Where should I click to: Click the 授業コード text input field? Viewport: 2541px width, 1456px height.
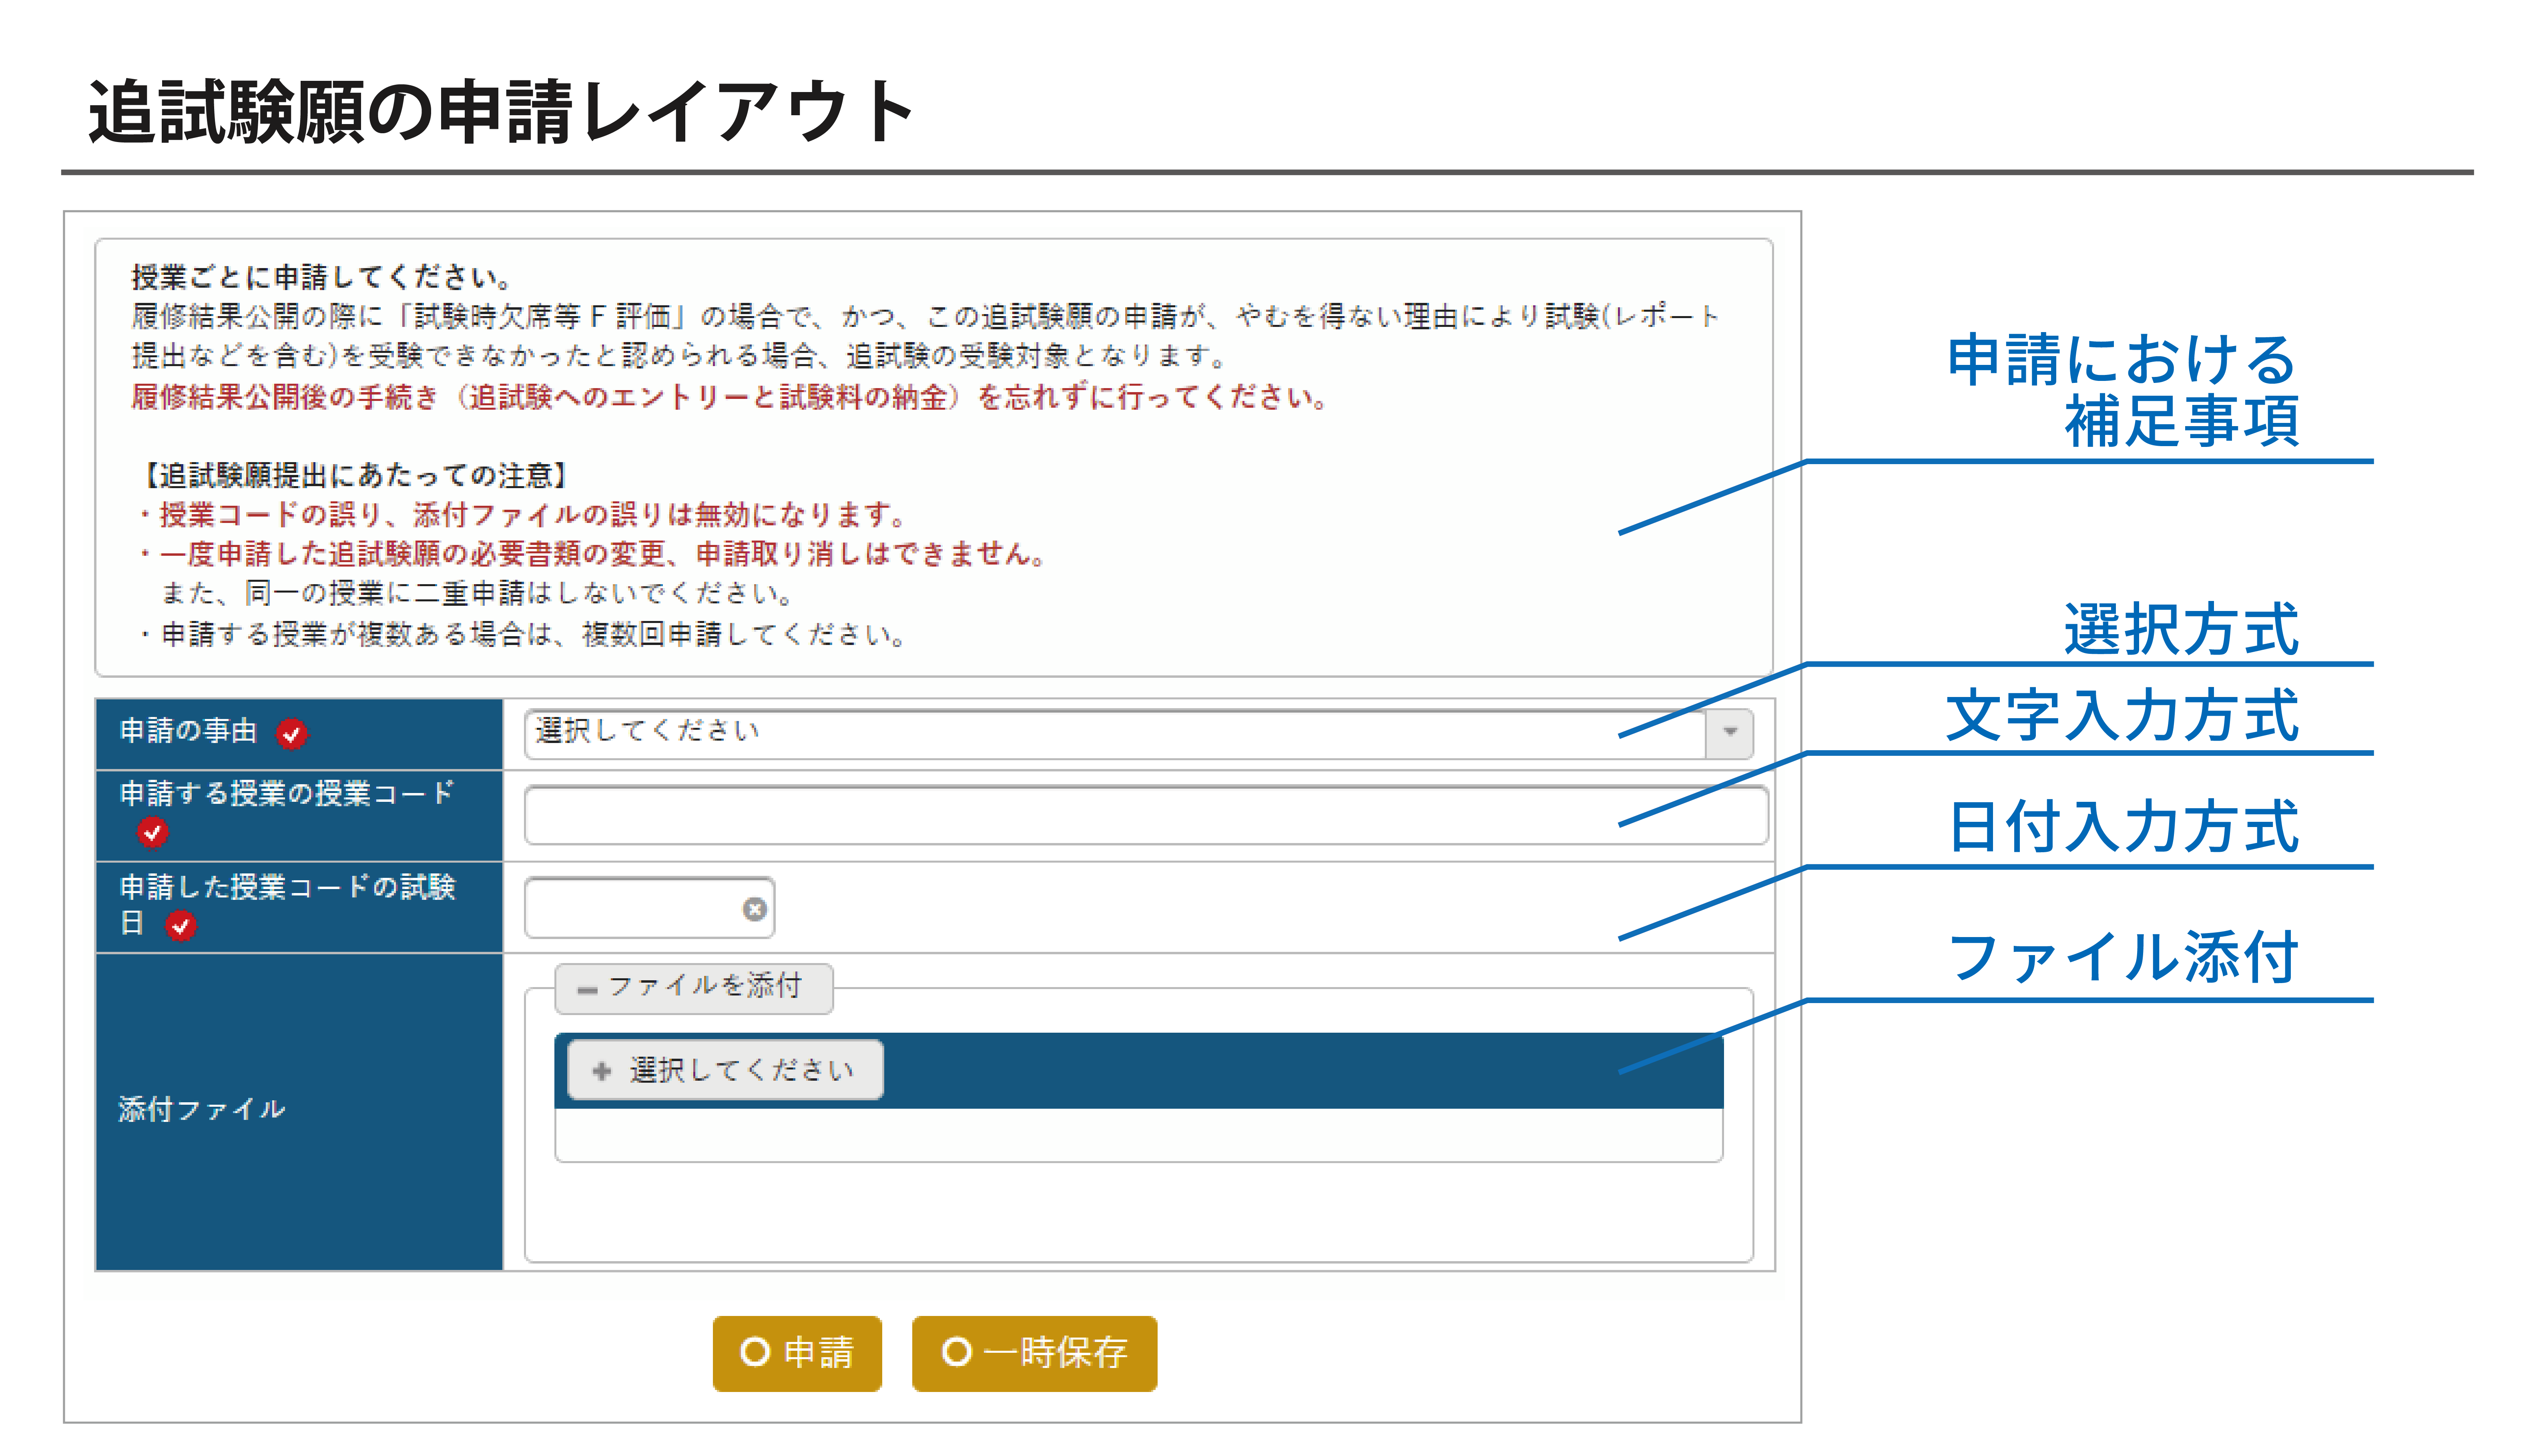[x=1146, y=815]
